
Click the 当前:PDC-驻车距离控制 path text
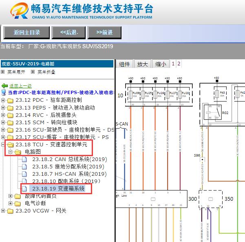[61, 92]
